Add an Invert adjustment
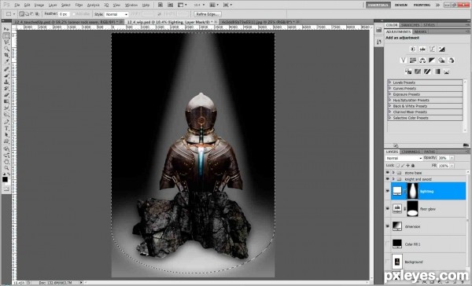Image resolution: width=472 pixels, height=286 pixels. 408,71
